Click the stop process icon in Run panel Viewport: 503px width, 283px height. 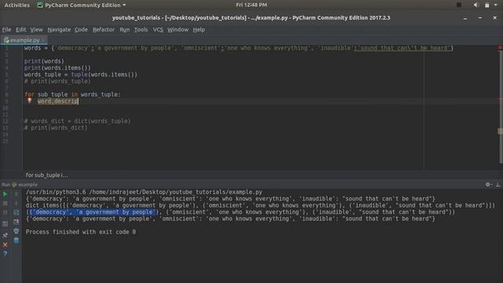pos(5,203)
